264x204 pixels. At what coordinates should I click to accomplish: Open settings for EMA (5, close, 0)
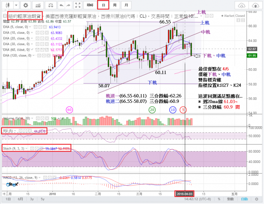click(40, 27)
